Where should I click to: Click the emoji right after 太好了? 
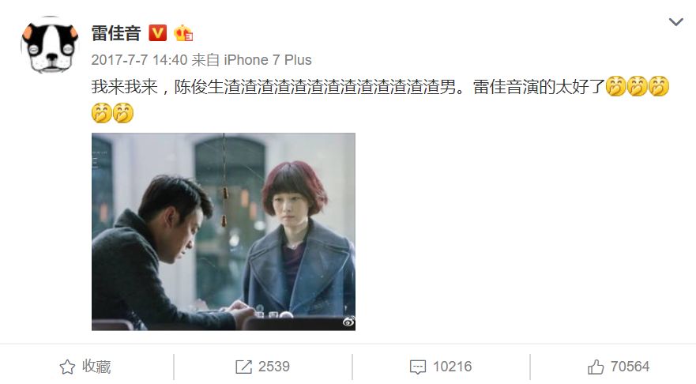click(x=615, y=86)
